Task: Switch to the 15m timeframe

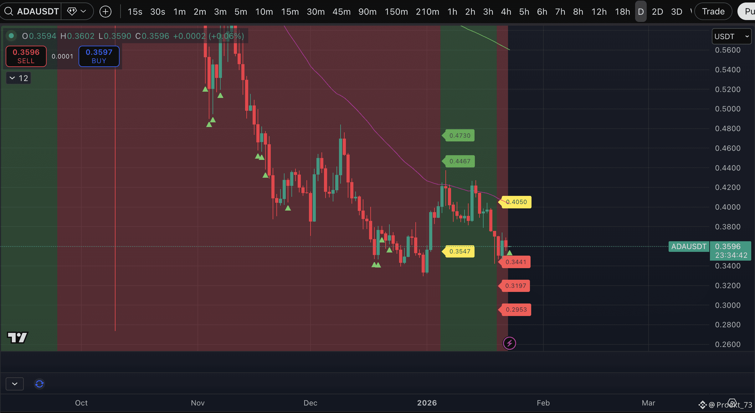Action: pos(290,12)
